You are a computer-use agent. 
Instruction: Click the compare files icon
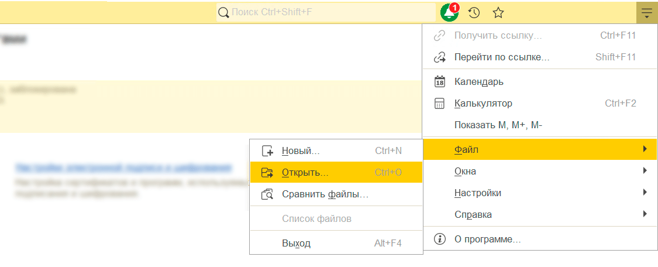267,194
